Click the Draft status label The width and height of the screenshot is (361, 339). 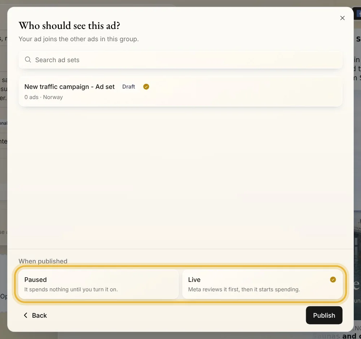coord(129,87)
